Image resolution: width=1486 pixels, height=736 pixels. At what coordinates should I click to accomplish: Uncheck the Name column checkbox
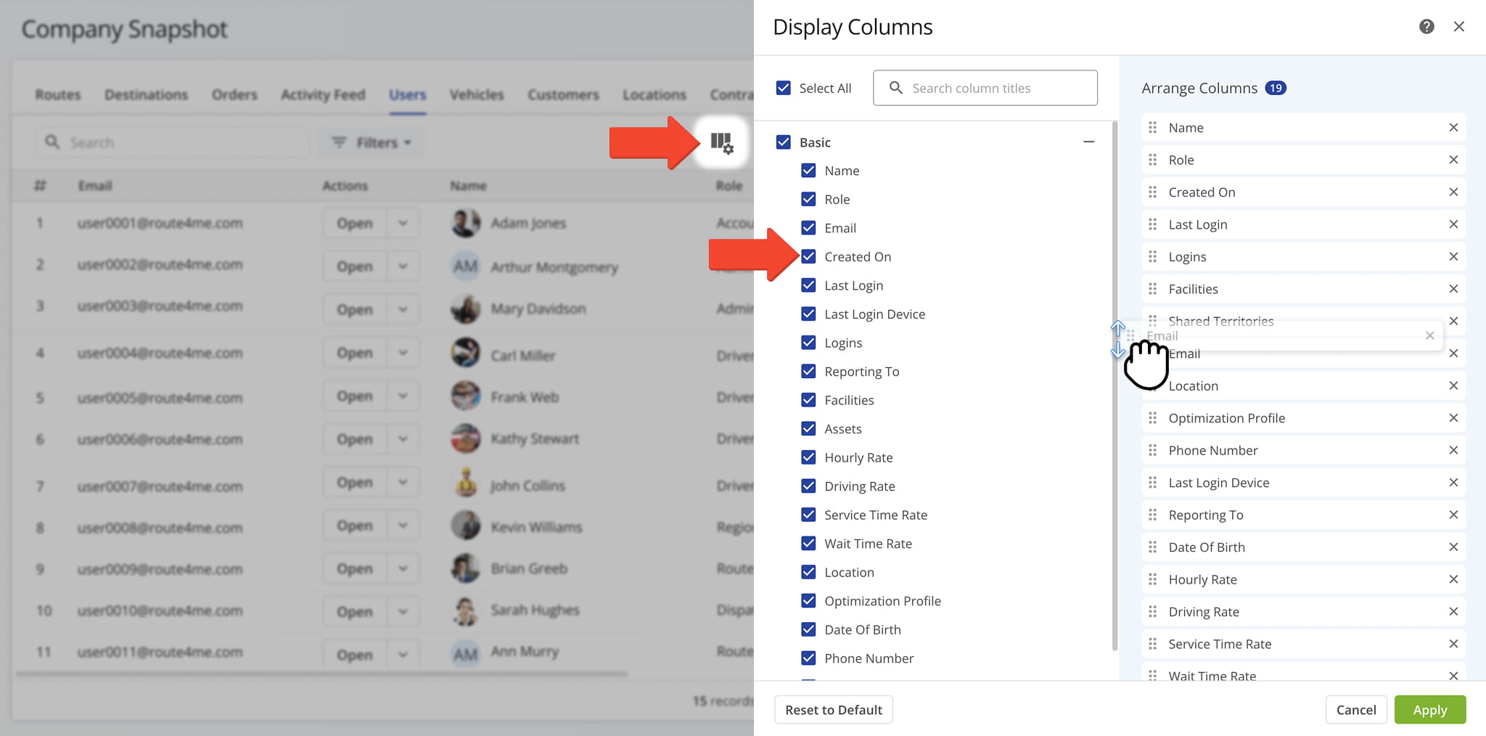pos(808,171)
